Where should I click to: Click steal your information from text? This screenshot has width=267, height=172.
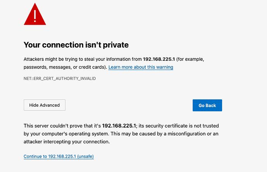tap(113, 59)
